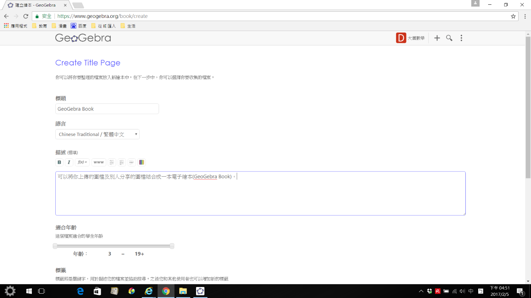Open File Explorer from taskbar
The image size is (531, 298).
[x=183, y=291]
